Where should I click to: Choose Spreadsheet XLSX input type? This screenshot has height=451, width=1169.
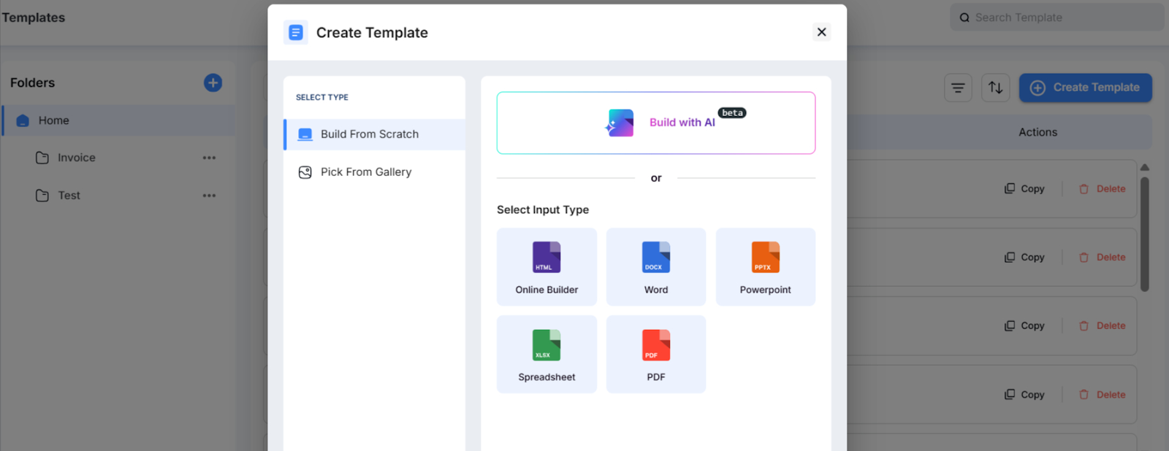point(547,355)
